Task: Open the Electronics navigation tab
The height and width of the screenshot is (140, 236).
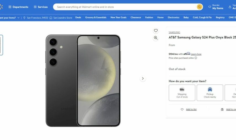Action: pyautogui.click(x=173, y=17)
